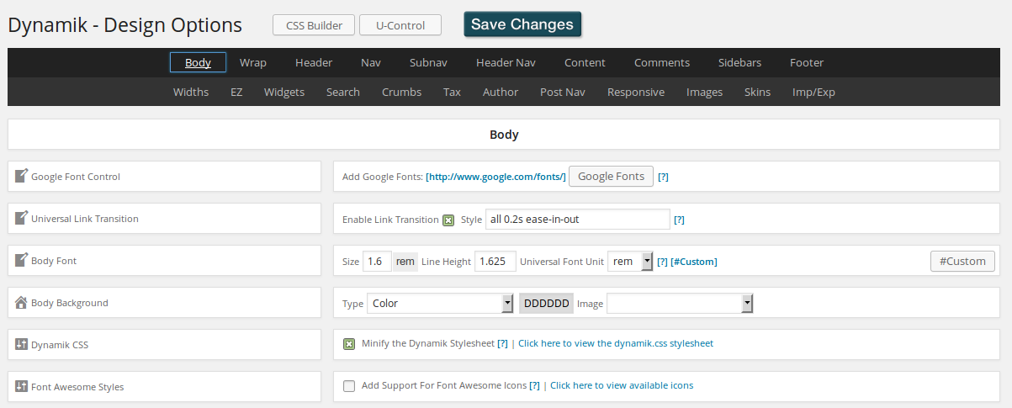Click the [?] help link after Google Fonts

pos(663,177)
